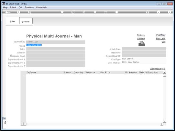
Task: Open the Functions menu
Action: pos(29,7)
